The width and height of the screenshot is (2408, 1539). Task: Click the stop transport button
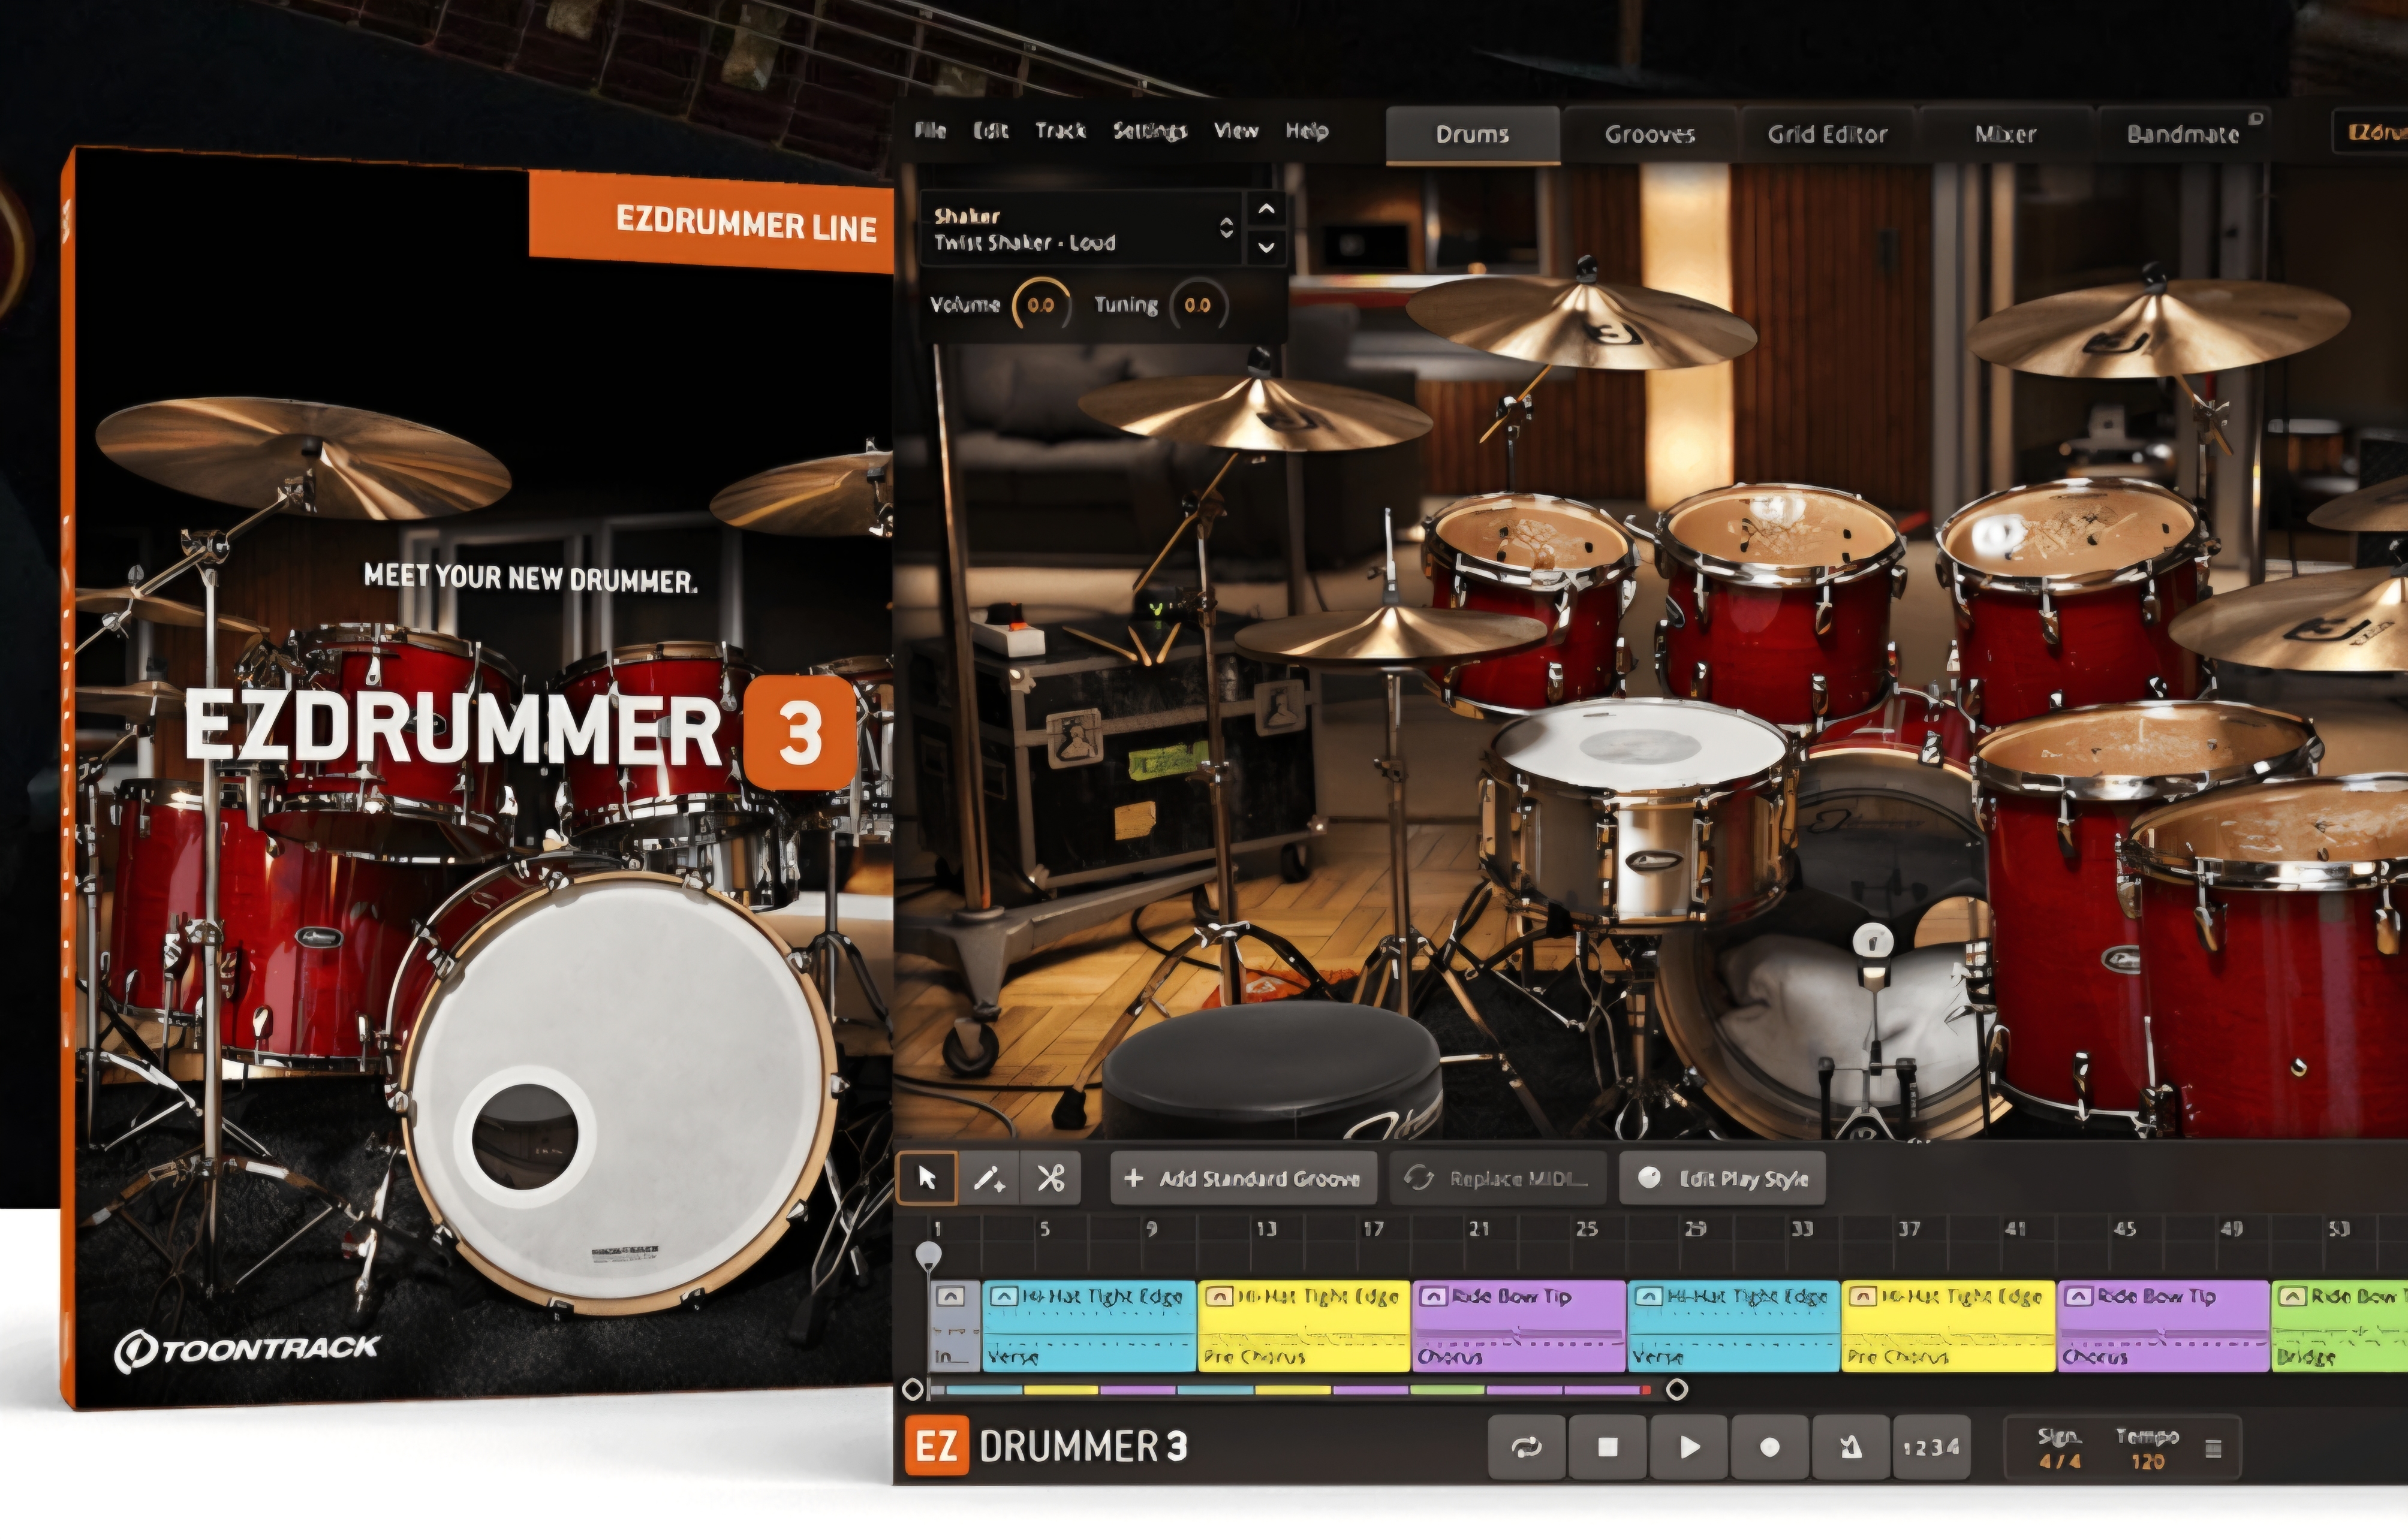pyautogui.click(x=1608, y=1447)
